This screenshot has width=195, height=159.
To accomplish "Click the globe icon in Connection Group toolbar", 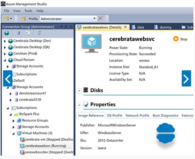I will (7, 33).
